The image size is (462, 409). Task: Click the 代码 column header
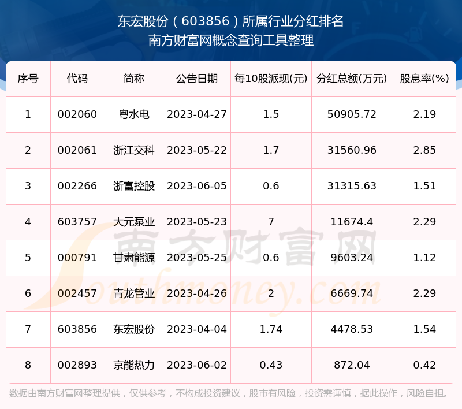click(77, 79)
